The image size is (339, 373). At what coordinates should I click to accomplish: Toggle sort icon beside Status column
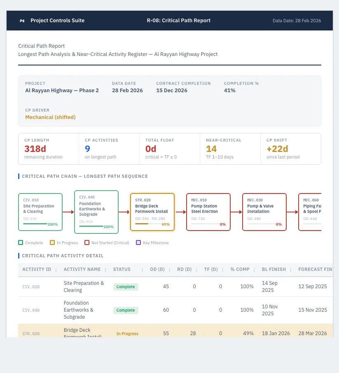(143, 270)
